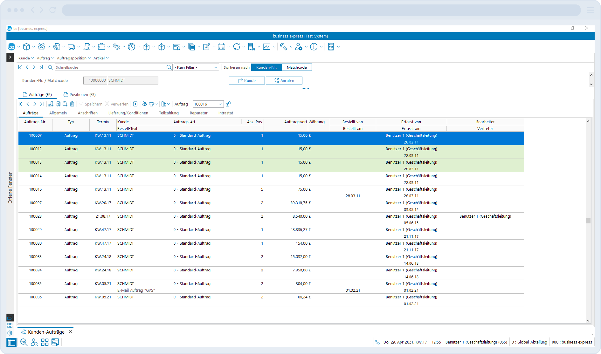Screen dimensions: 601x354
Task: Click the phone icon in status bar
Action: pyautogui.click(x=377, y=342)
